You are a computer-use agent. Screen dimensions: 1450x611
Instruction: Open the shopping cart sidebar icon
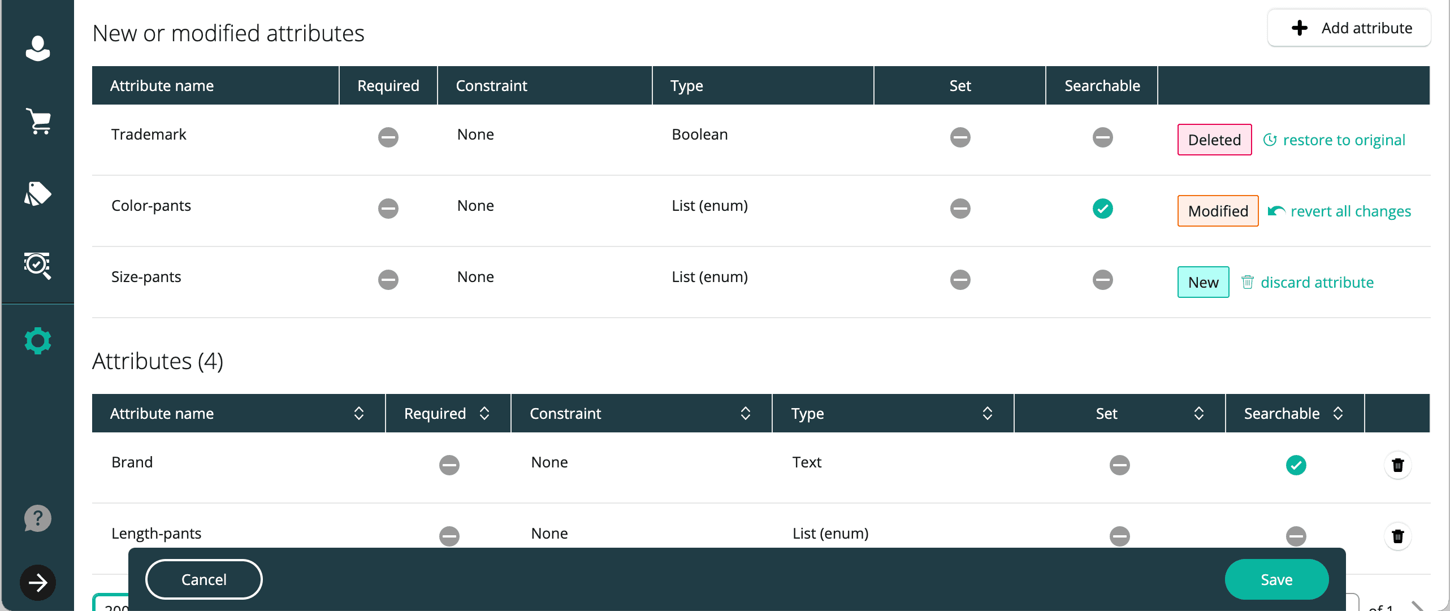click(x=38, y=121)
